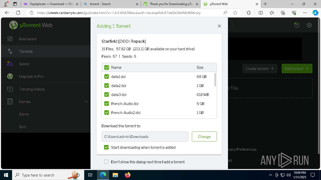Open the settings gear icon
321x180 pixels.
pos(309,25)
